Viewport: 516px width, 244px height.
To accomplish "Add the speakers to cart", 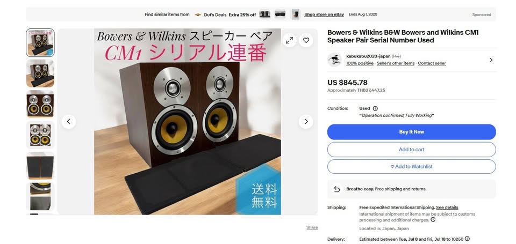I will coord(411,150).
